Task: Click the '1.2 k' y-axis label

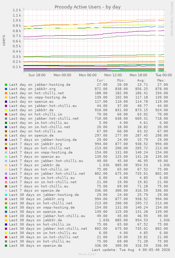Action: 17,10
